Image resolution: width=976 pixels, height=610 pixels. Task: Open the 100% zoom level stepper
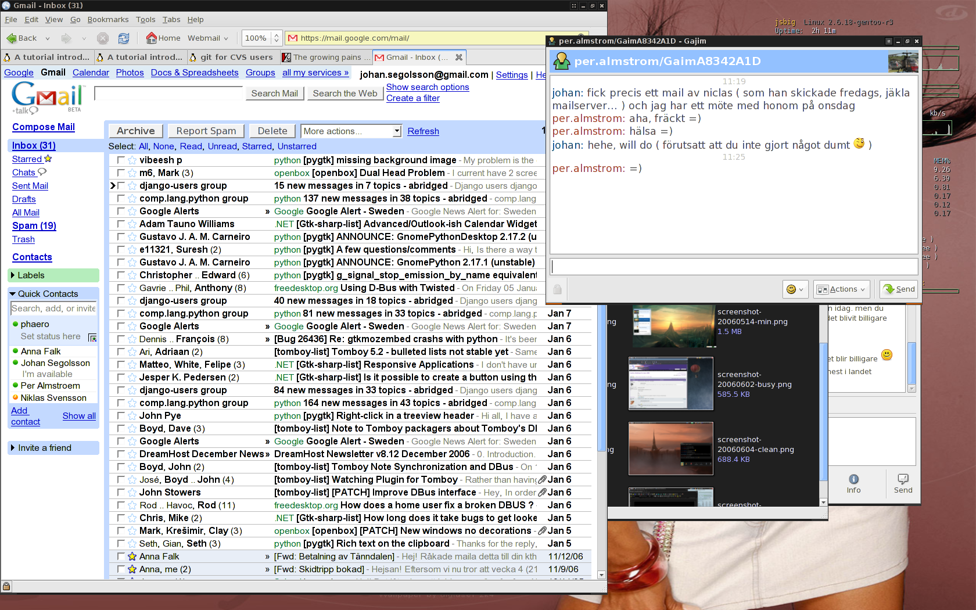pos(277,38)
